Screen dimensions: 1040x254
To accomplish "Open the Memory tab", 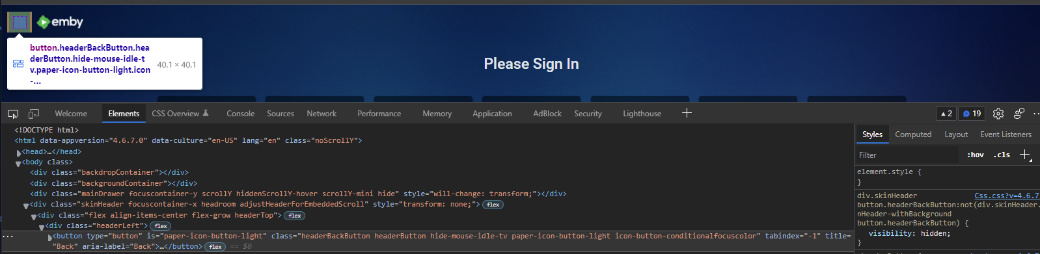I will pyautogui.click(x=437, y=114).
